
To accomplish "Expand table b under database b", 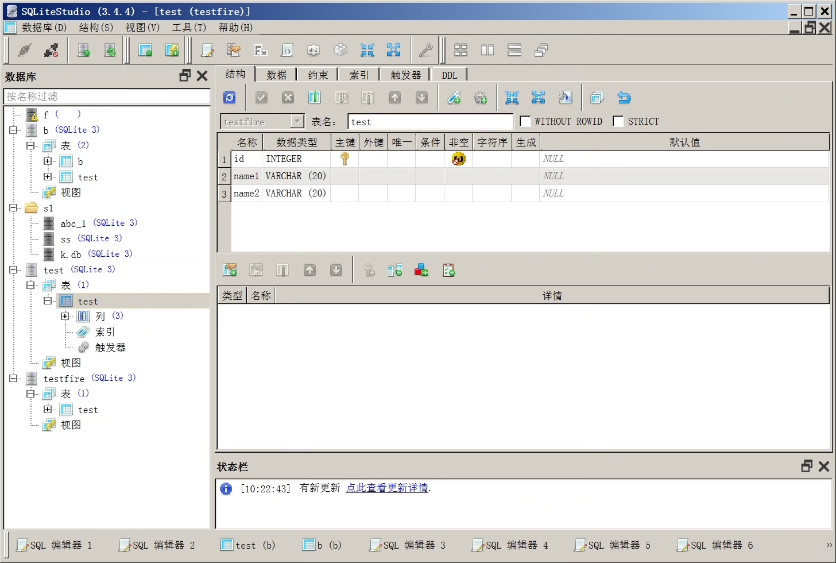I will [x=48, y=161].
